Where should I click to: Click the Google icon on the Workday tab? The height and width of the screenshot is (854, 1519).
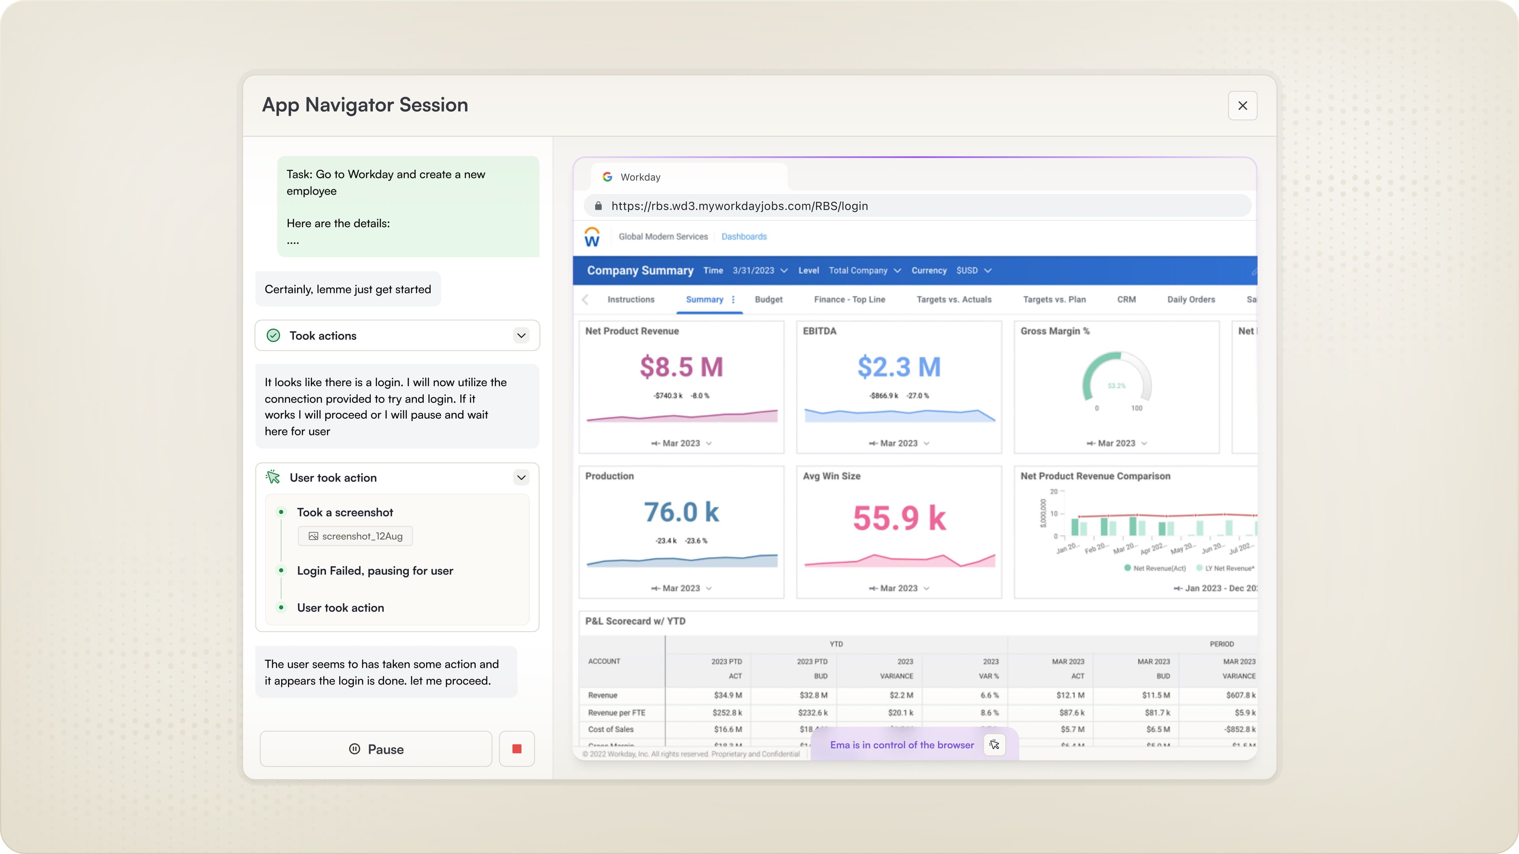pos(607,177)
